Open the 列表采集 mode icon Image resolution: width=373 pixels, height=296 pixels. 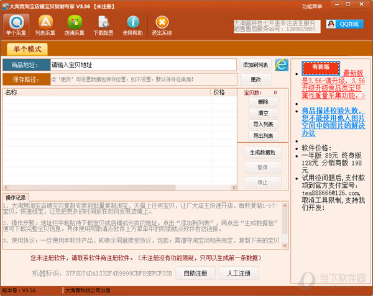pyautogui.click(x=45, y=25)
